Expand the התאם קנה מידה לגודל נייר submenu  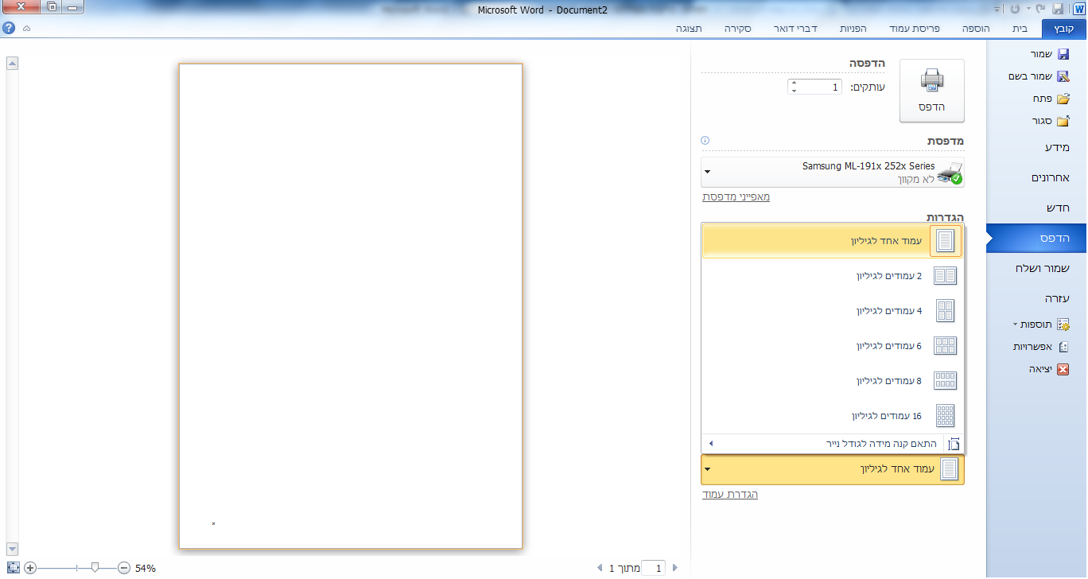[x=833, y=444]
